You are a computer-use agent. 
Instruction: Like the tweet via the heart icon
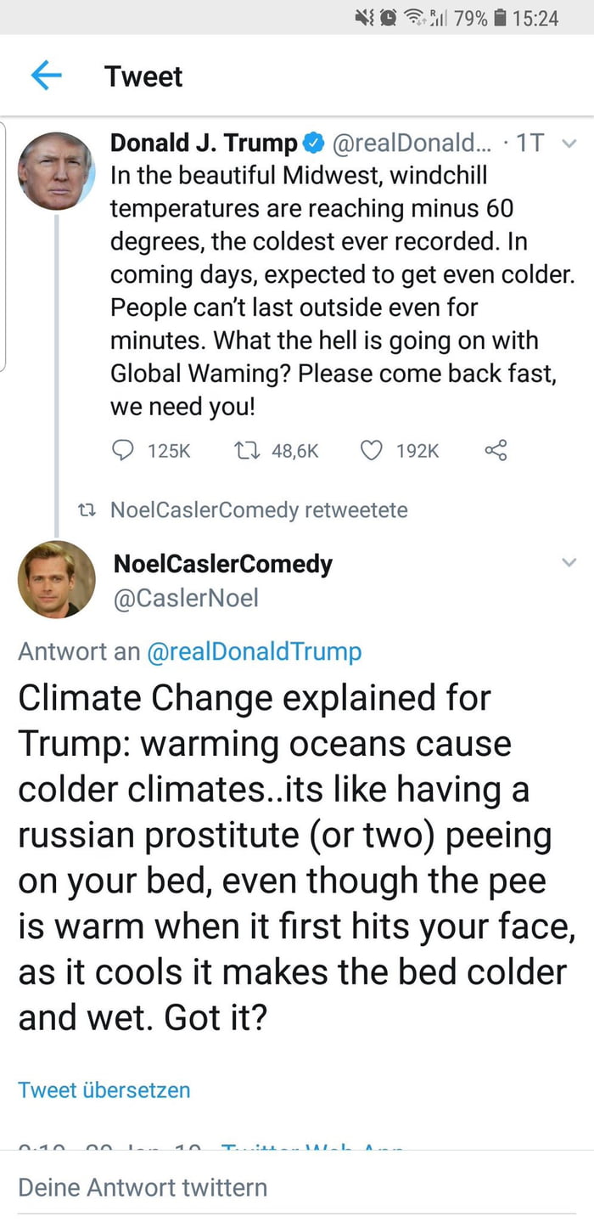372,451
